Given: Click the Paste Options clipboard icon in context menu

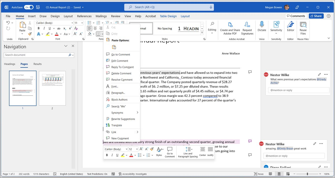Looking at the screenshot, I should point(114,47).
